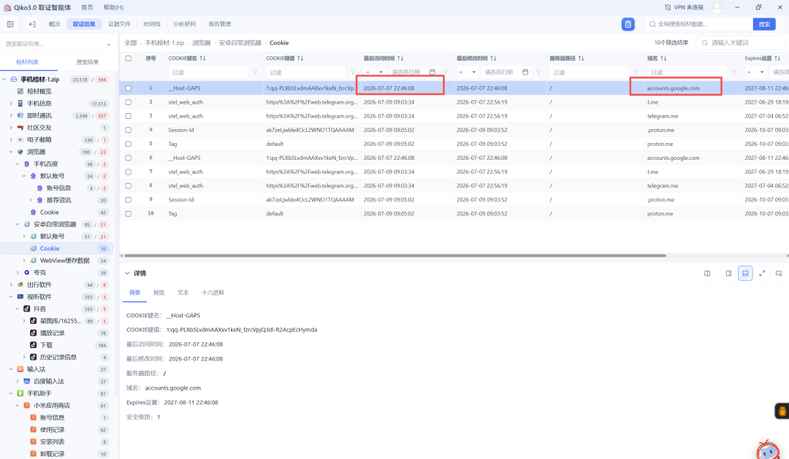Switch to the 十六进制 detail tab
The height and width of the screenshot is (459, 789).
tap(213, 293)
